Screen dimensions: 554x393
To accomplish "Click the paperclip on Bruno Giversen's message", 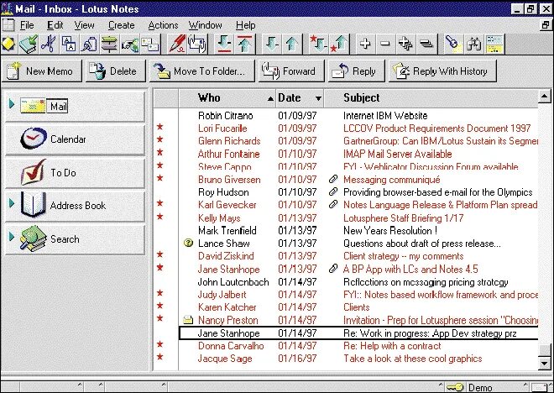I will (333, 179).
